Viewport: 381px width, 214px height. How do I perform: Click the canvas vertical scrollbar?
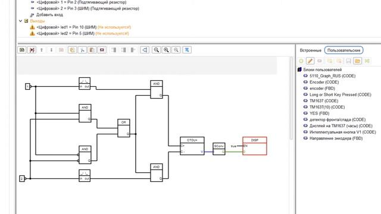tap(291, 98)
